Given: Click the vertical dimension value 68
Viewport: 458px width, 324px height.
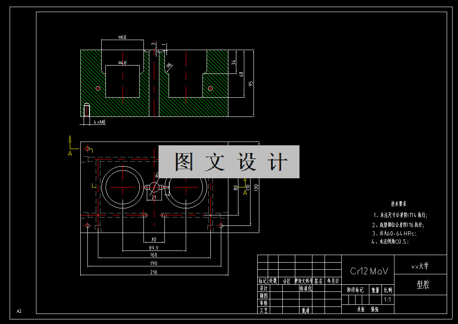Looking at the screenshot, I should 241,74.
